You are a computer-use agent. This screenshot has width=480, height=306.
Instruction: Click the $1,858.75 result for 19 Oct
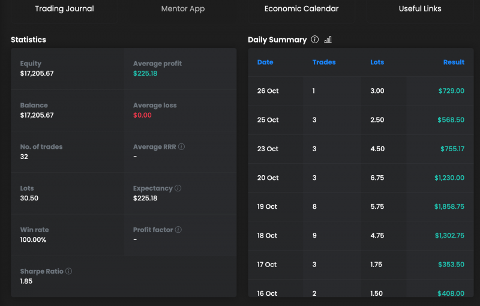pyautogui.click(x=449, y=207)
